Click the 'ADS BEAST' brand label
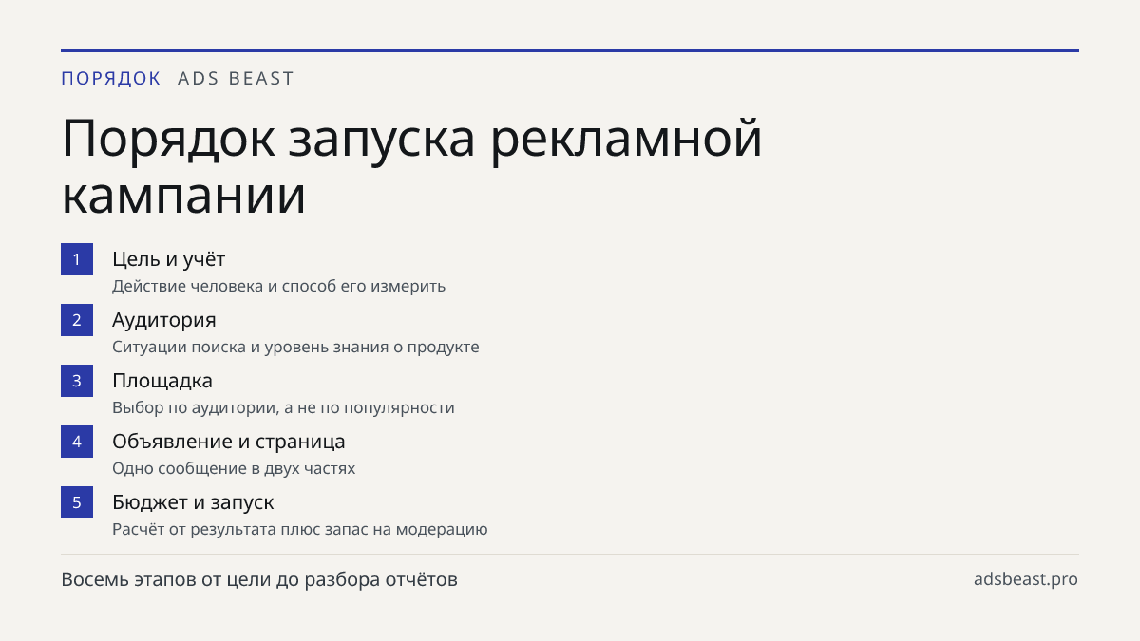 237,79
